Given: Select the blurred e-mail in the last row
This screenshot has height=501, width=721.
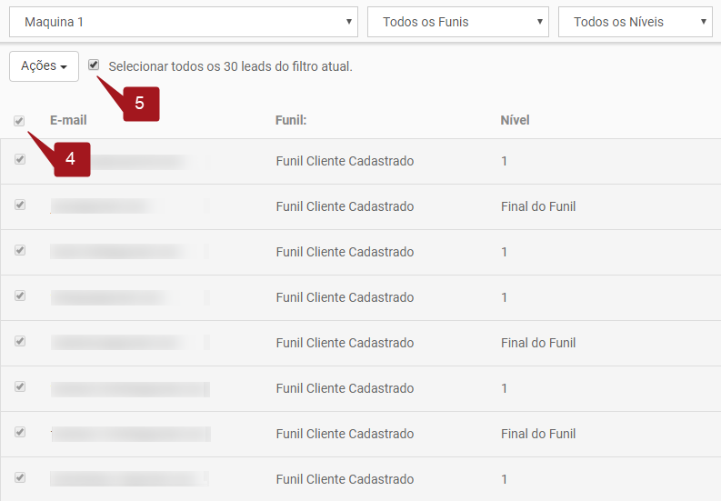Looking at the screenshot, I should coord(129,479).
